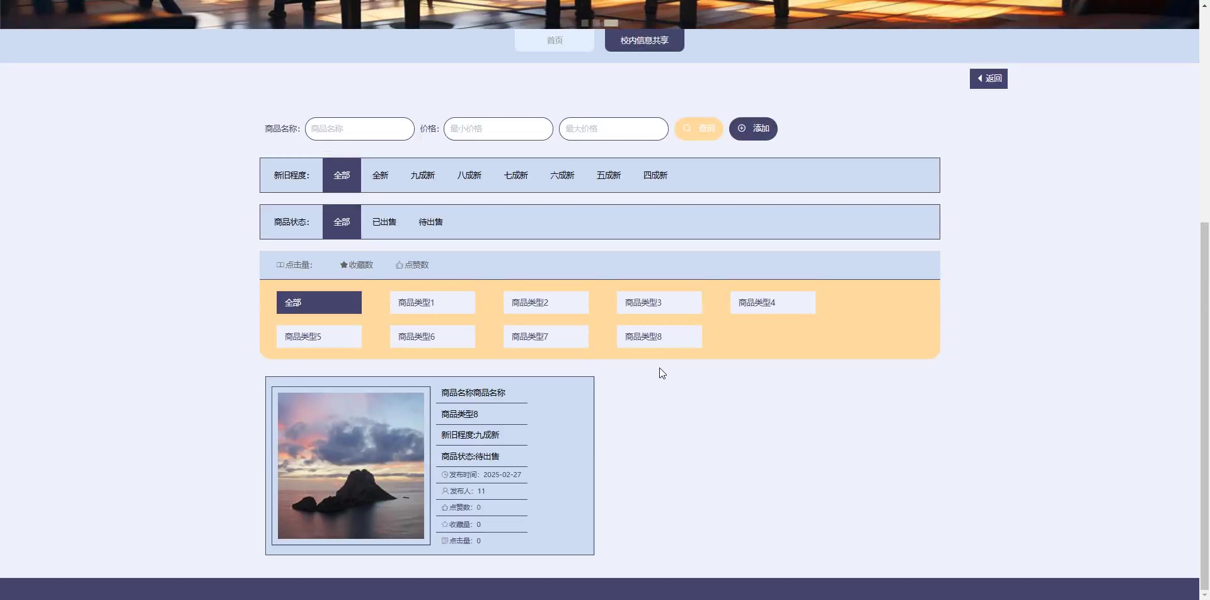The image size is (1210, 600).
Task: Select the 九成新 condition filter
Action: [x=422, y=175]
